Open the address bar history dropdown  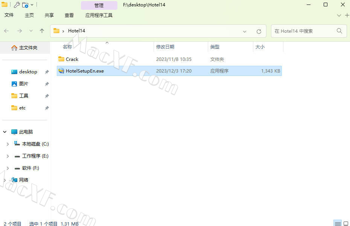pyautogui.click(x=245, y=32)
